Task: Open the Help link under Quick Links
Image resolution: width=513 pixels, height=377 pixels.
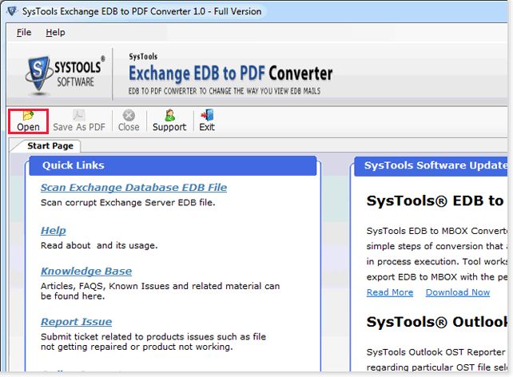Action: [x=53, y=230]
